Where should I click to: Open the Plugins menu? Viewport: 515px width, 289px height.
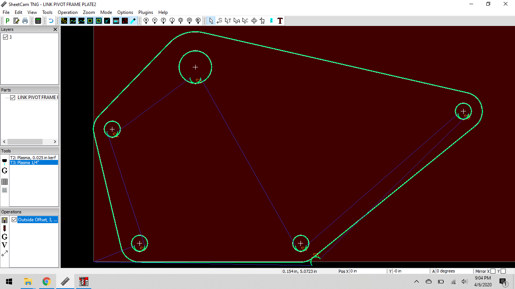click(x=146, y=12)
